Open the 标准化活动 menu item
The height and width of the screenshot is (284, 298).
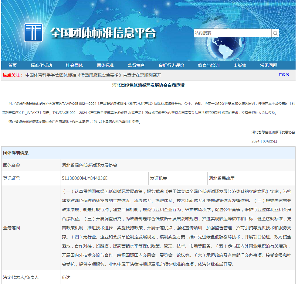41,65
